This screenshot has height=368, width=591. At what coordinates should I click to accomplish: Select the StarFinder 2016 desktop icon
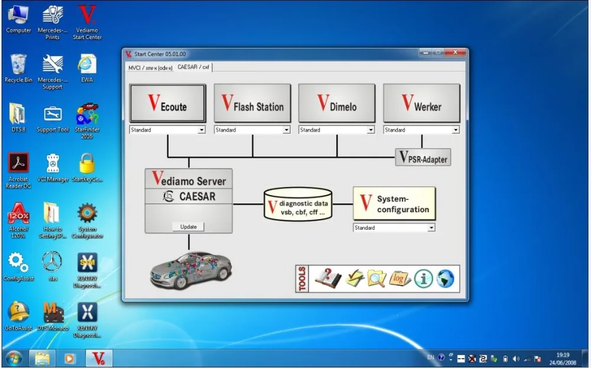[87, 121]
